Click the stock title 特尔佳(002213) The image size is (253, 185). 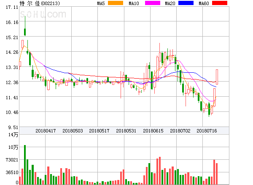point(40,3)
